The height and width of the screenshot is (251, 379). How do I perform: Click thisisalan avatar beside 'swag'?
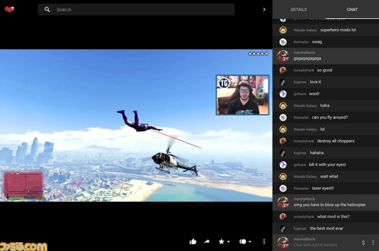coord(283,42)
